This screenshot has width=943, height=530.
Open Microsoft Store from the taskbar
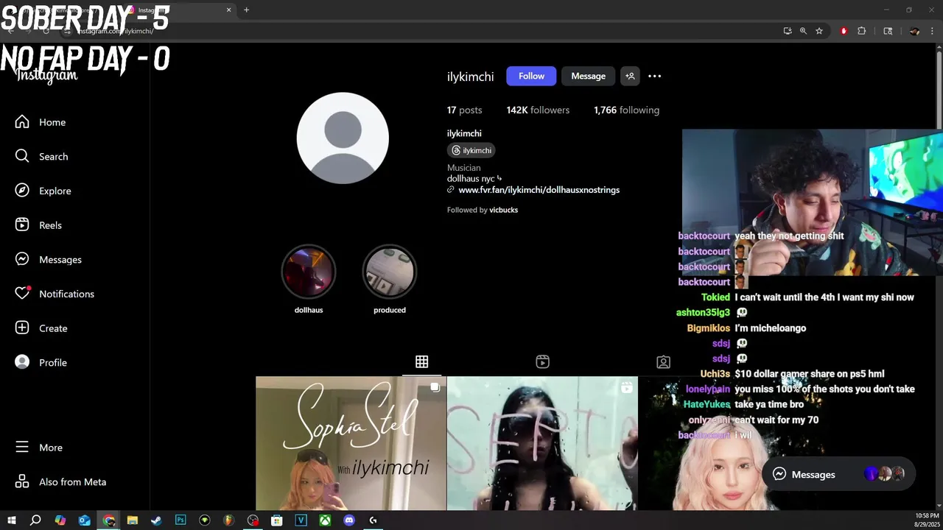click(x=277, y=520)
